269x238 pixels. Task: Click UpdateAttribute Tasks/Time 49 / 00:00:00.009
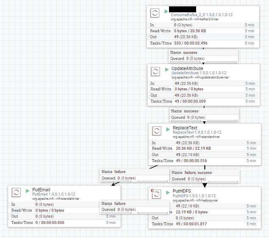(190, 101)
